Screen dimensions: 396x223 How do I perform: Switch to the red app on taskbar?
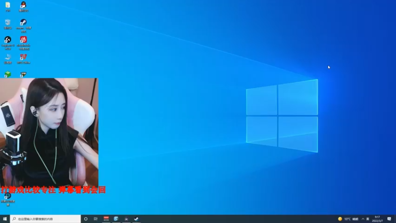click(x=106, y=219)
